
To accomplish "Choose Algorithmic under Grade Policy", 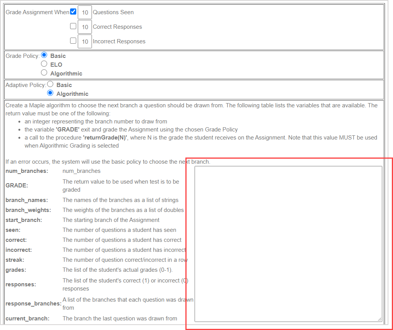I will pos(44,73).
